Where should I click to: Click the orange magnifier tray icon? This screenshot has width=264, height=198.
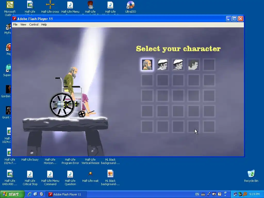coord(245,194)
